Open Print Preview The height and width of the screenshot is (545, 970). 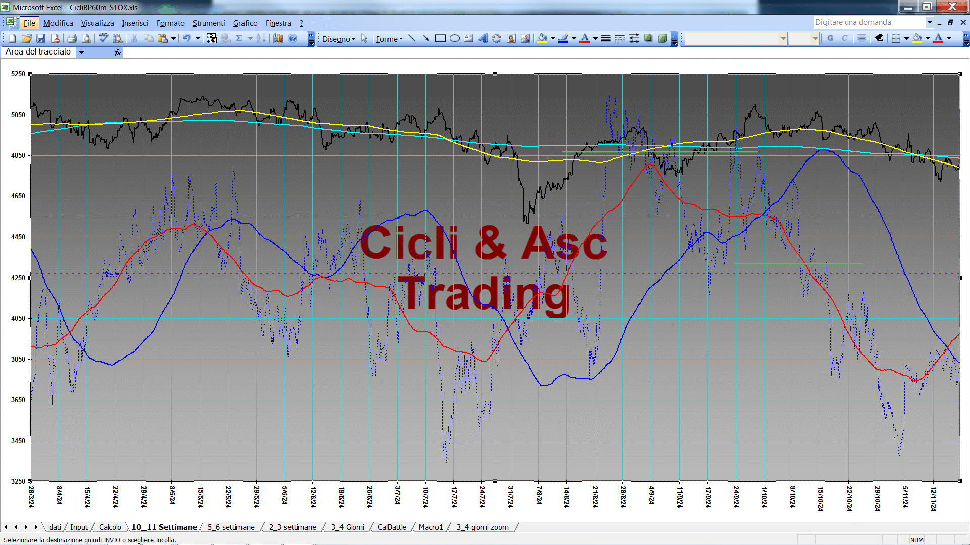pos(86,38)
